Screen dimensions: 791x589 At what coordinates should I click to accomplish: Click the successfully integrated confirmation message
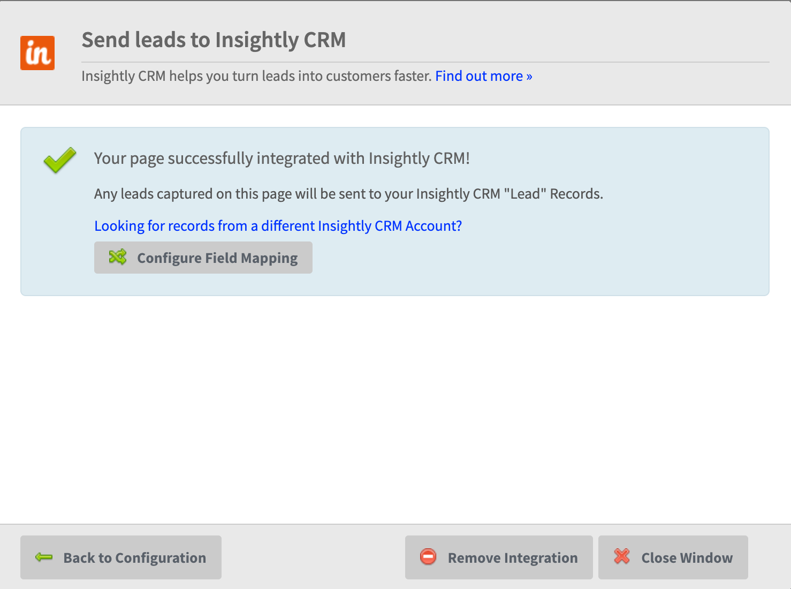point(282,158)
